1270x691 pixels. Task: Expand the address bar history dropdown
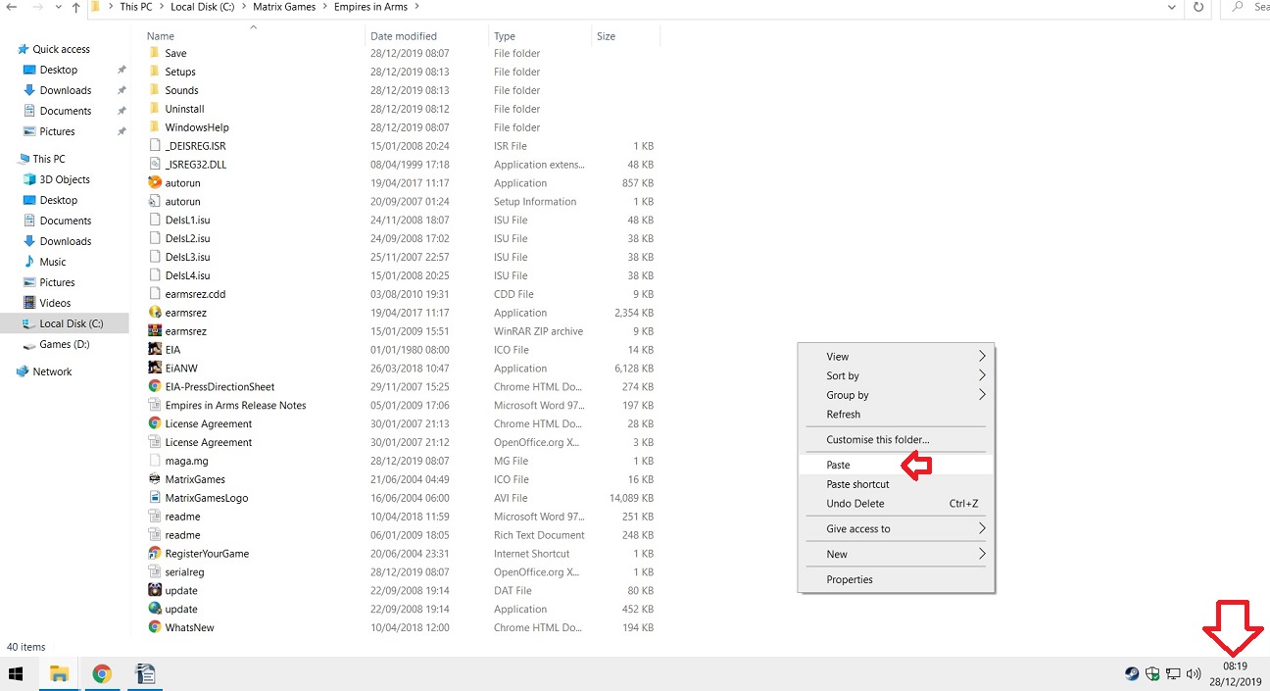1172,7
